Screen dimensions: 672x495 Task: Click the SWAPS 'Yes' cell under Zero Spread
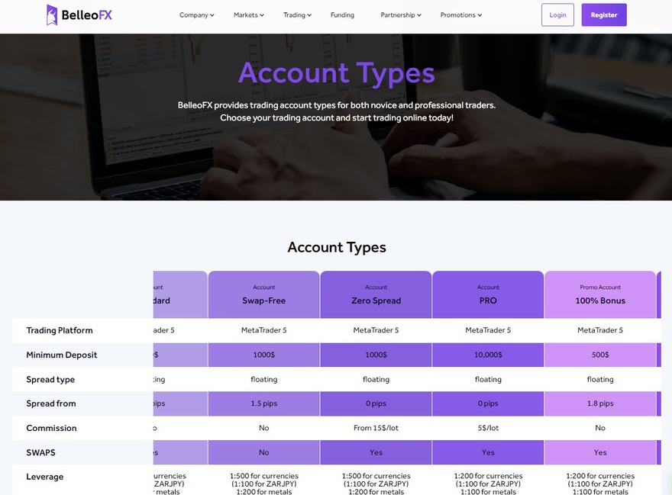[376, 452]
